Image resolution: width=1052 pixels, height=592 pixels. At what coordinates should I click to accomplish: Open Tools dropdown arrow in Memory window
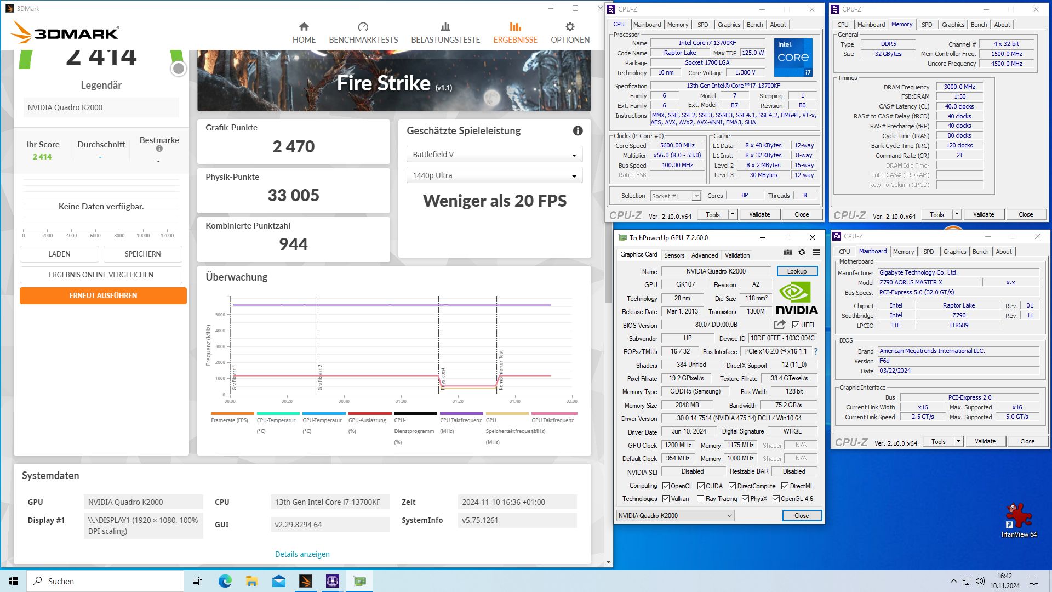tap(957, 214)
